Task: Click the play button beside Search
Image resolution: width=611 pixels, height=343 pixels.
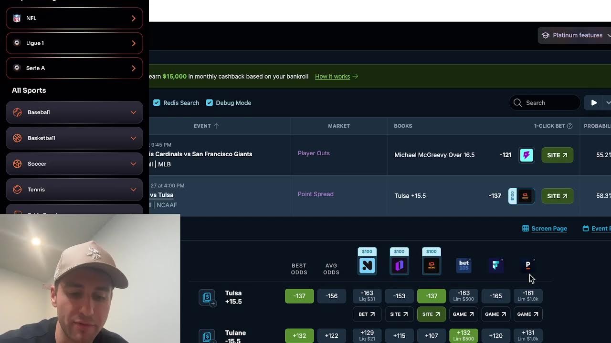Action: pos(594,102)
